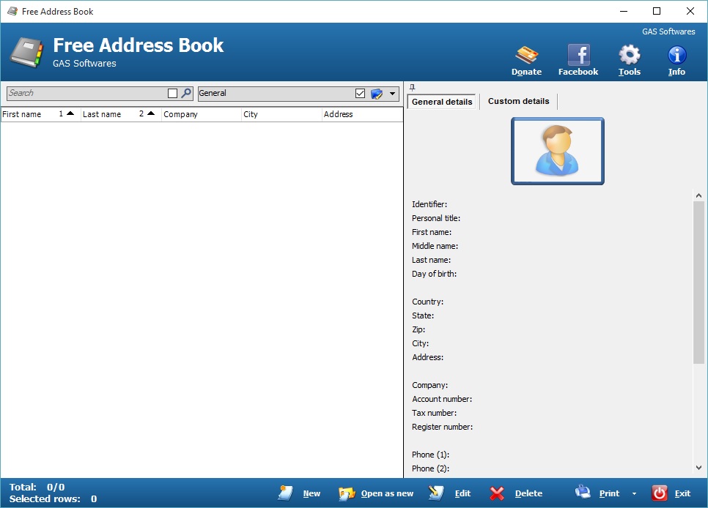The image size is (708, 508).
Task: Expand the General group dropdown arrow
Action: 392,94
